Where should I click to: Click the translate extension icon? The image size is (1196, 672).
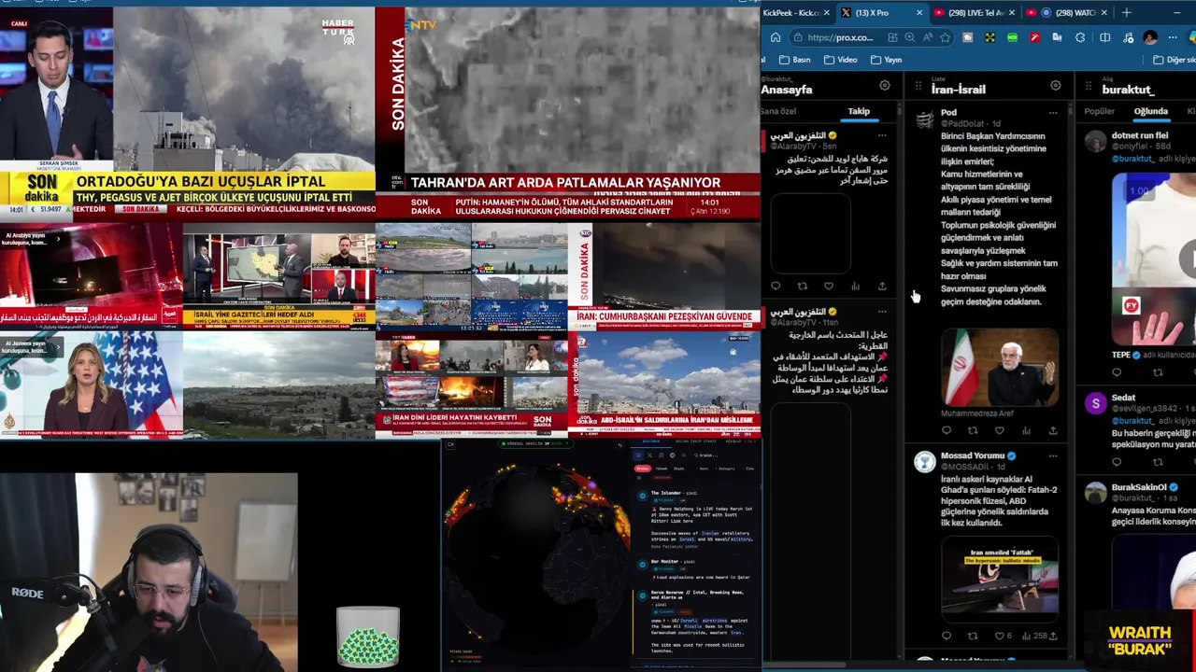coord(1057,37)
